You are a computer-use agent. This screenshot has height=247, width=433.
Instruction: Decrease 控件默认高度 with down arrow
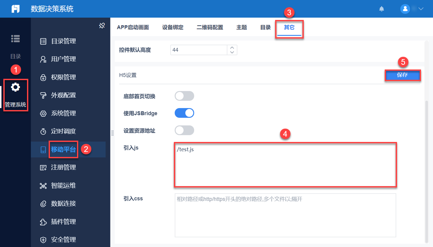pos(232,52)
